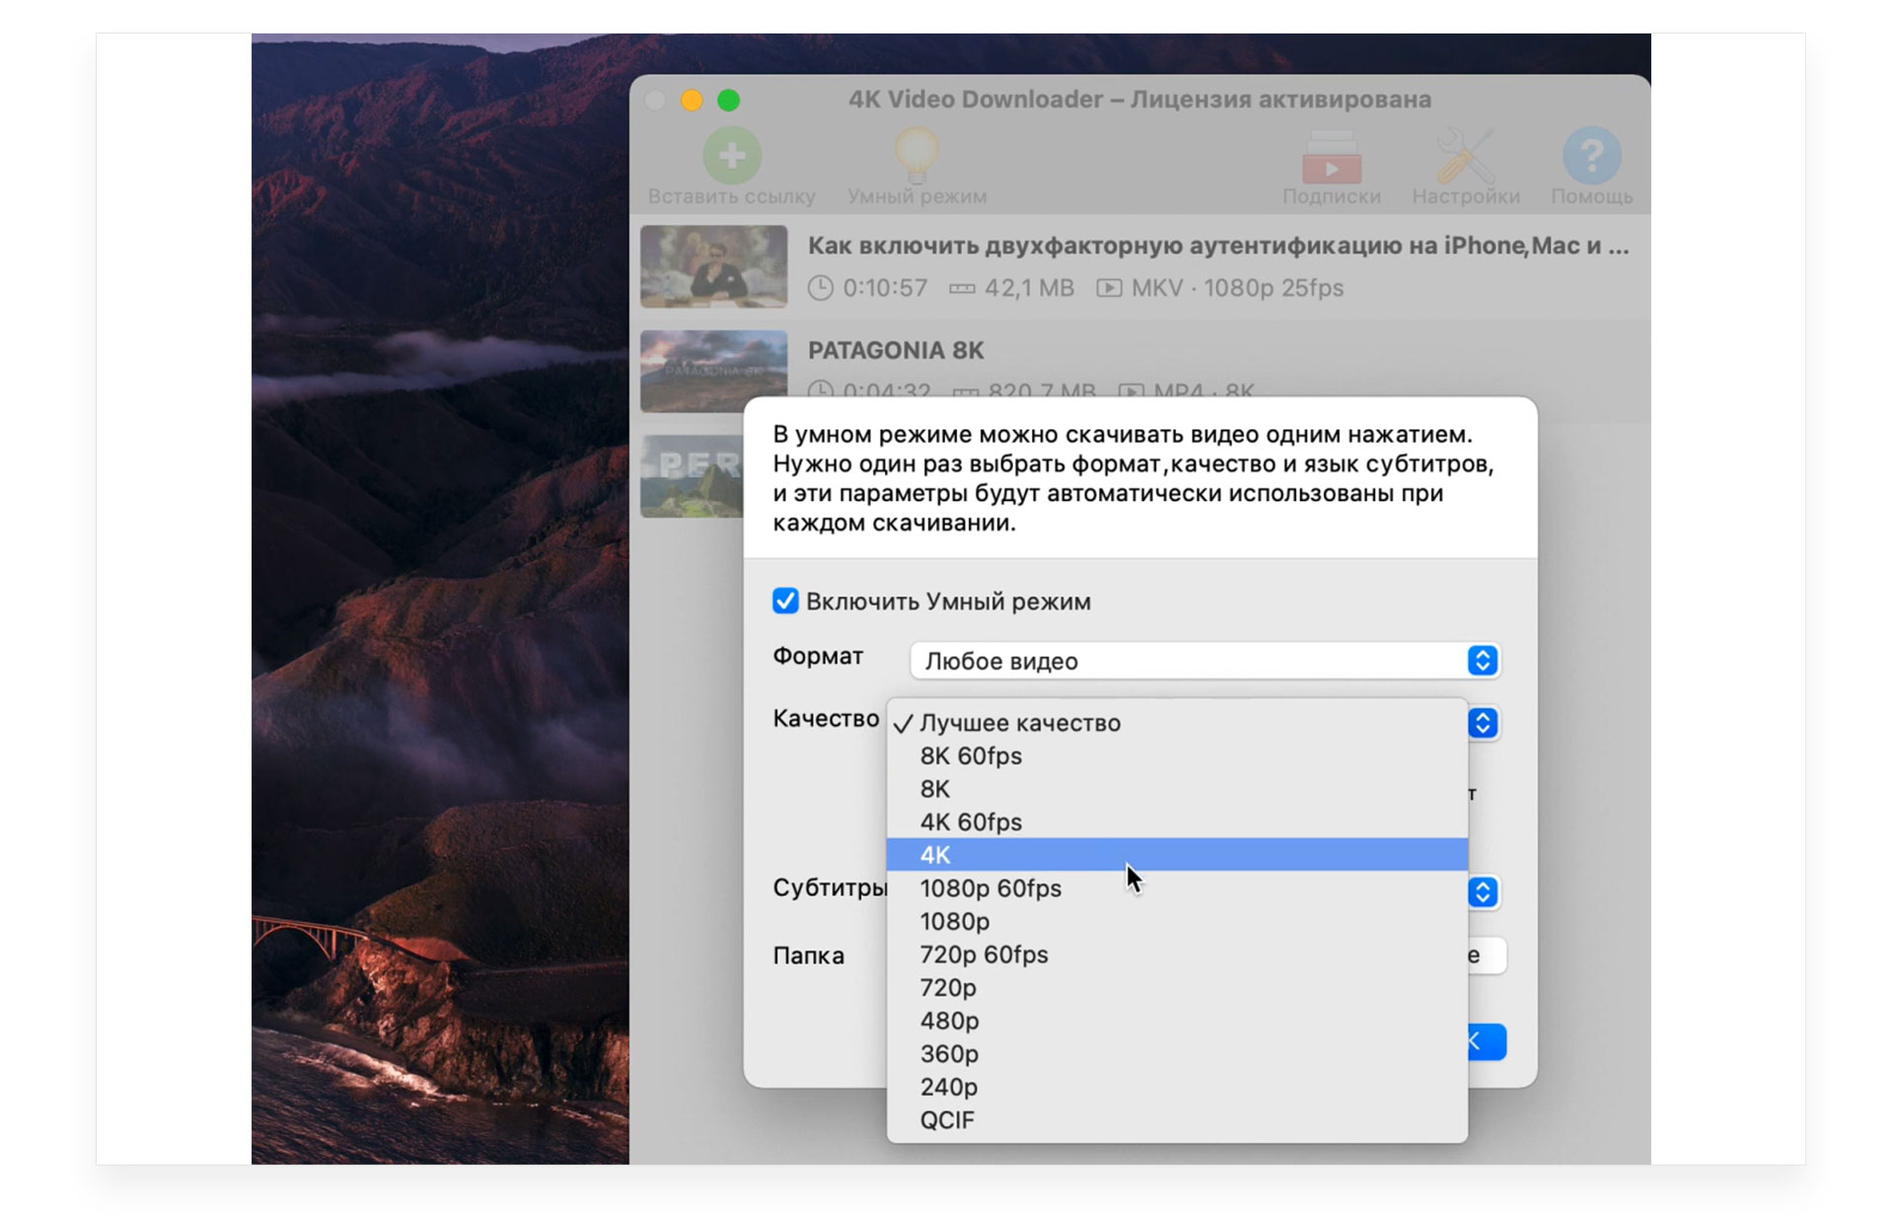Click the PATAGONIA 8K video thumbnail
This screenshot has height=1220, width=1894.
click(714, 372)
